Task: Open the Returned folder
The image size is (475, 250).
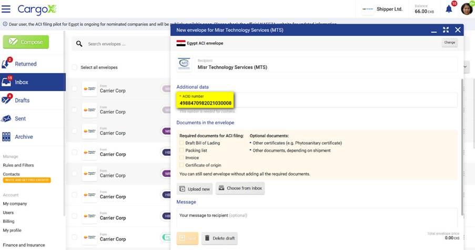Action: (x=26, y=64)
